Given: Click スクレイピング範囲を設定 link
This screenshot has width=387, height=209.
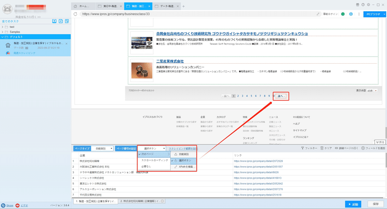Looking at the screenshot, I should pyautogui.click(x=183, y=149).
